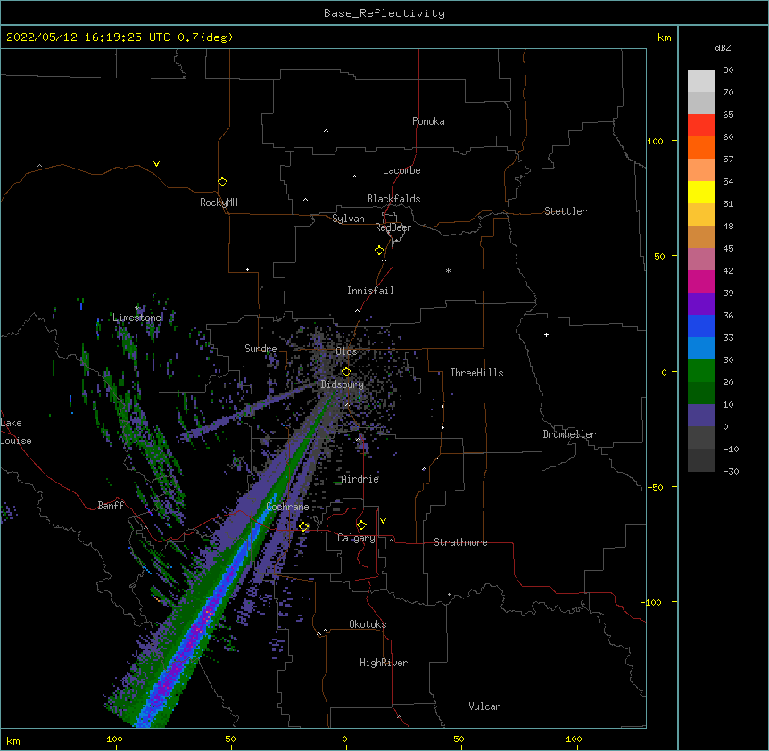Click the Vulcan city label
This screenshot has width=769, height=751.
tap(484, 706)
